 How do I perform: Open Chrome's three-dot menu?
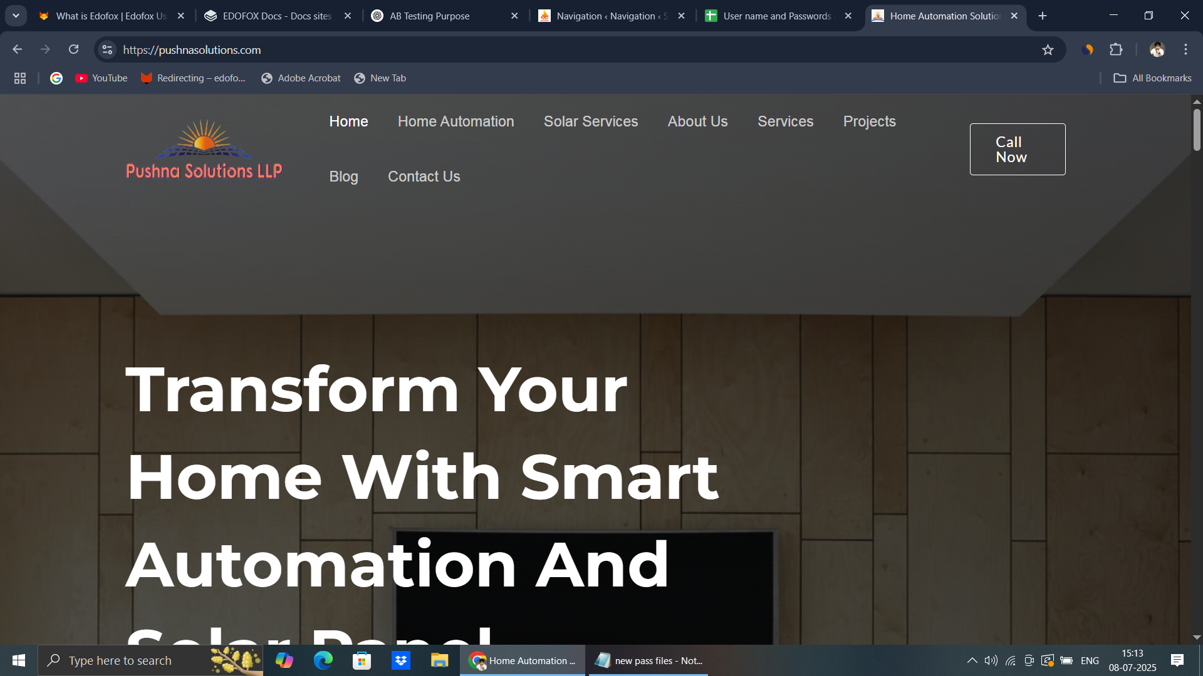coord(1185,49)
